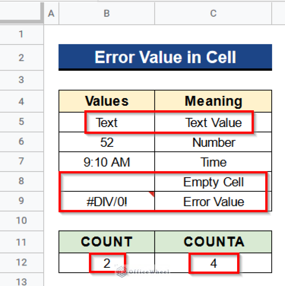The width and height of the screenshot is (285, 286).
Task: Select the '9:10 AM' cell
Action: tap(107, 162)
